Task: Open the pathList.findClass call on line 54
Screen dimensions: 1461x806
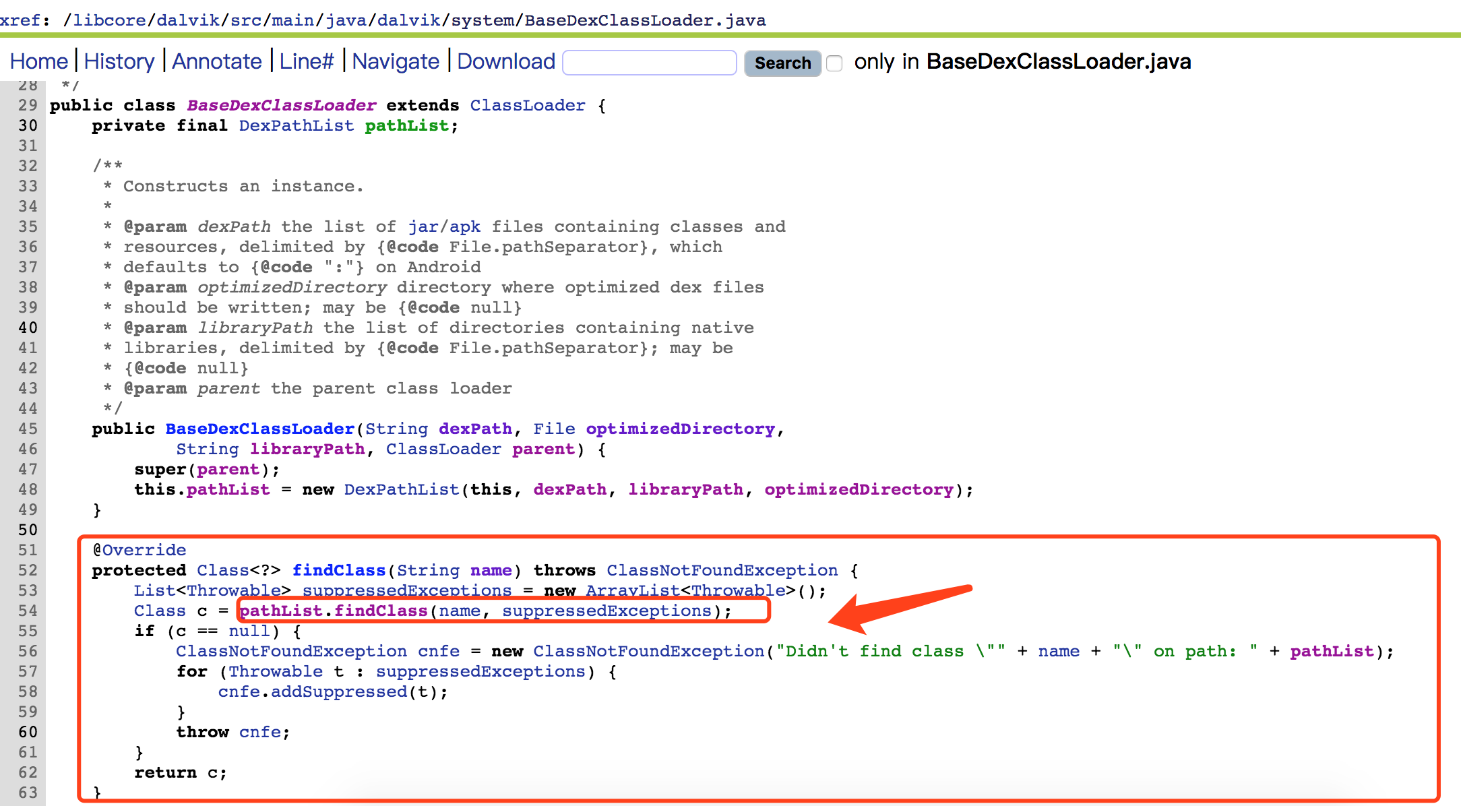Action: 381,611
